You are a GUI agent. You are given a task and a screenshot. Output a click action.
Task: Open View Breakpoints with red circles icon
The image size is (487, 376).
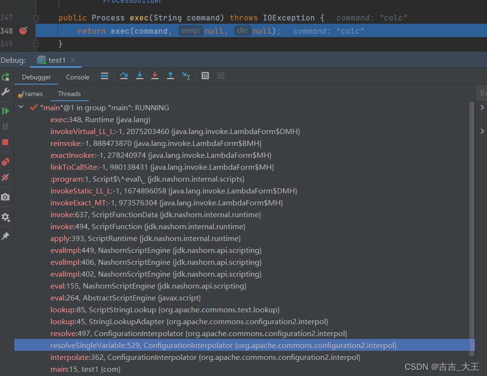[6, 161]
